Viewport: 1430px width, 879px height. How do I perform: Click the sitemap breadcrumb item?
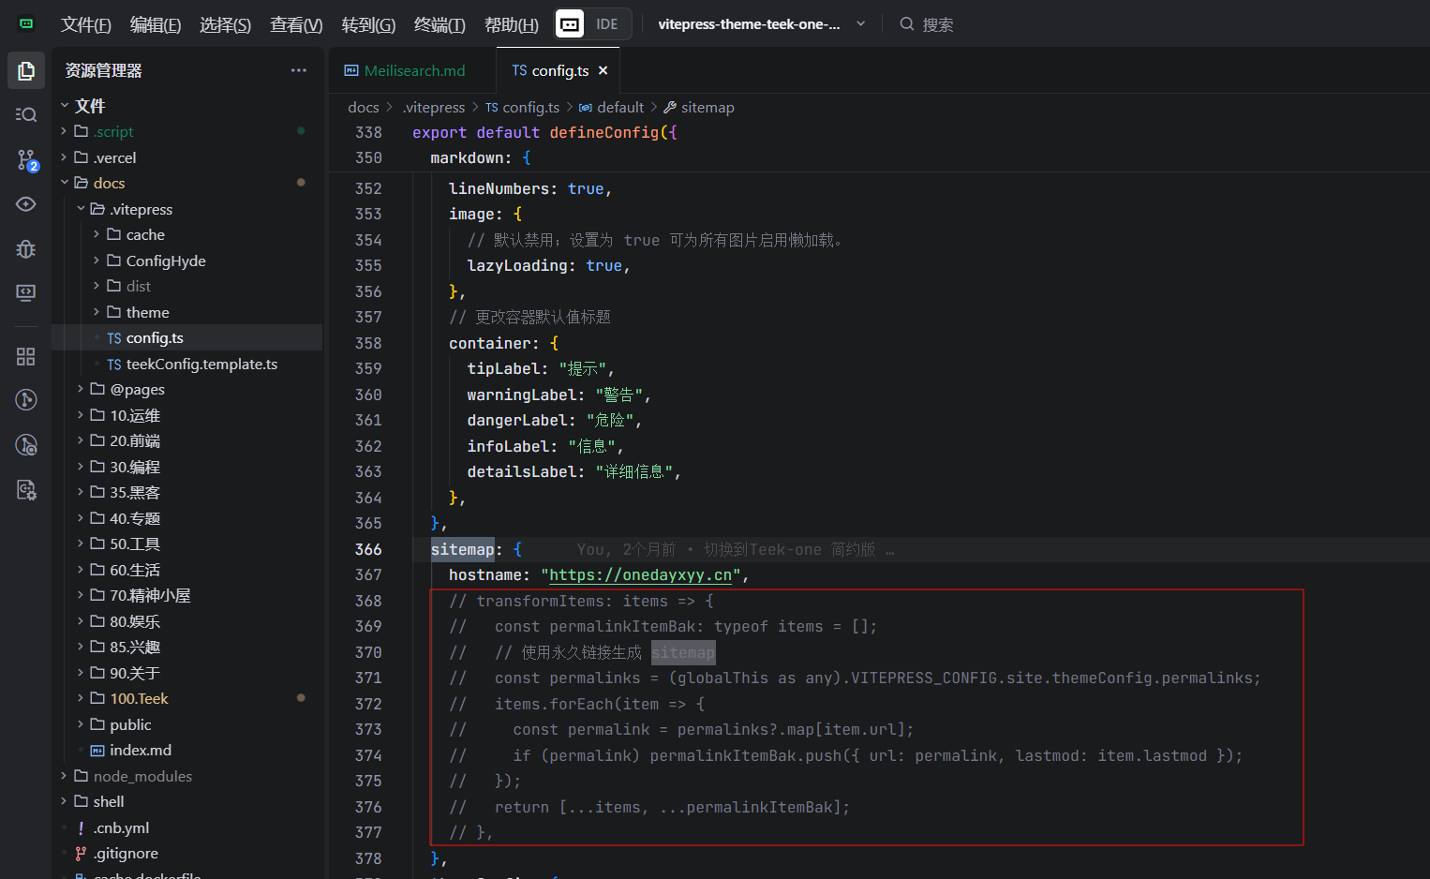click(x=707, y=107)
